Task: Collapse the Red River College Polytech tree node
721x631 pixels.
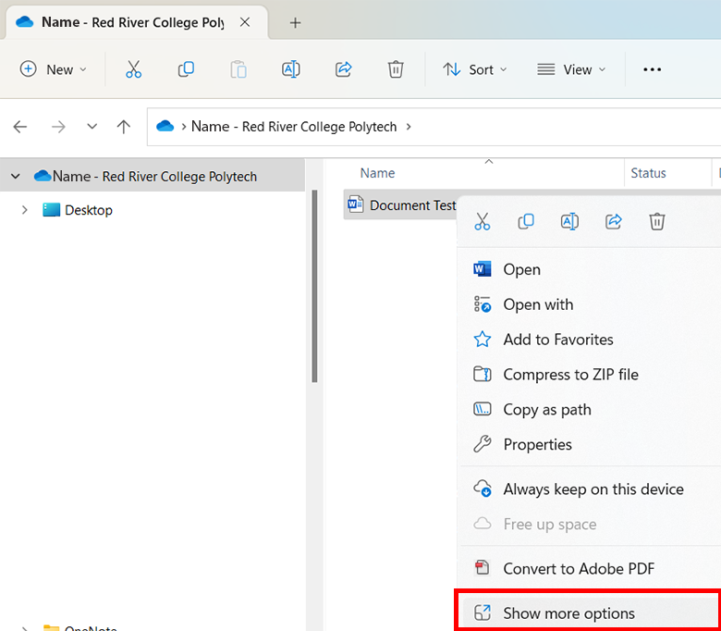Action: 16,176
